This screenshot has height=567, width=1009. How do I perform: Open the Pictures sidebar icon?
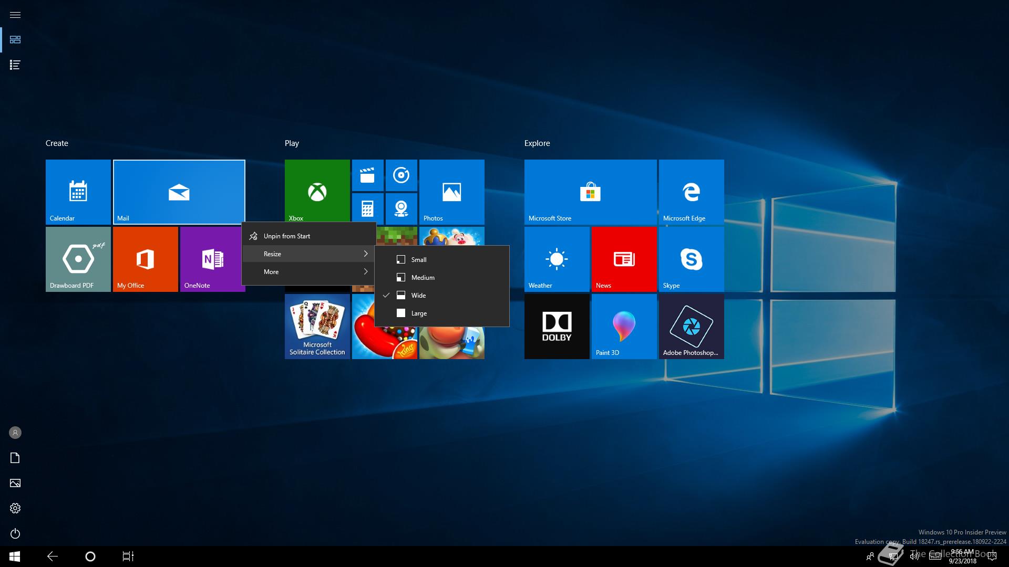coord(15,483)
